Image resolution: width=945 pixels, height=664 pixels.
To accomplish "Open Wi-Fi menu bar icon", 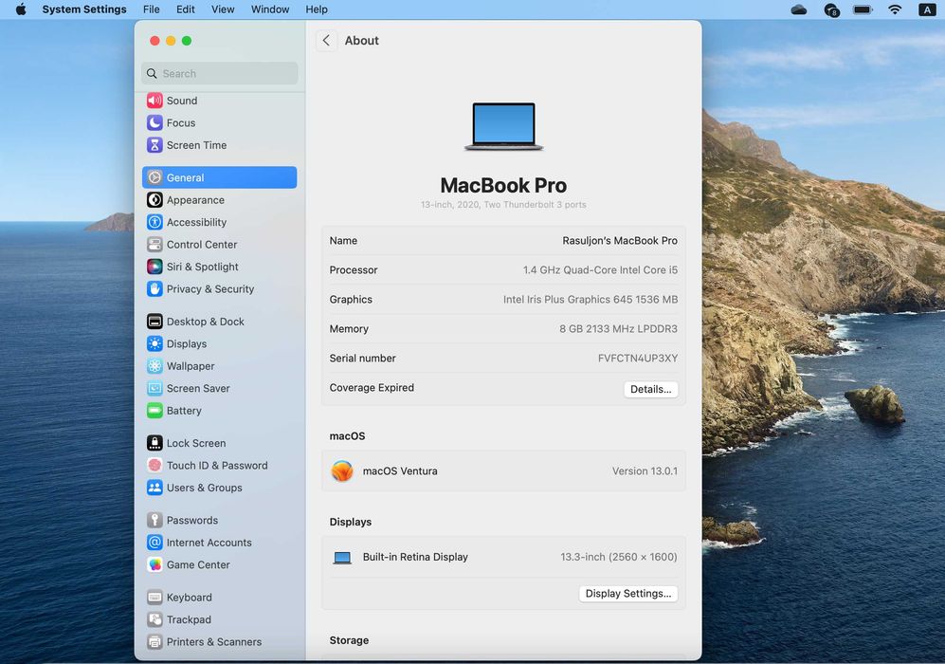I will [x=895, y=9].
